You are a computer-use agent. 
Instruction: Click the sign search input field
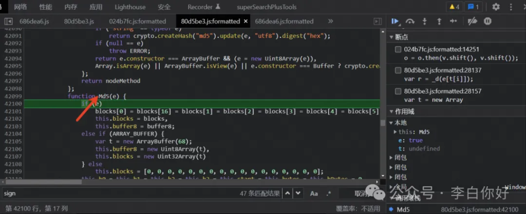103,193
